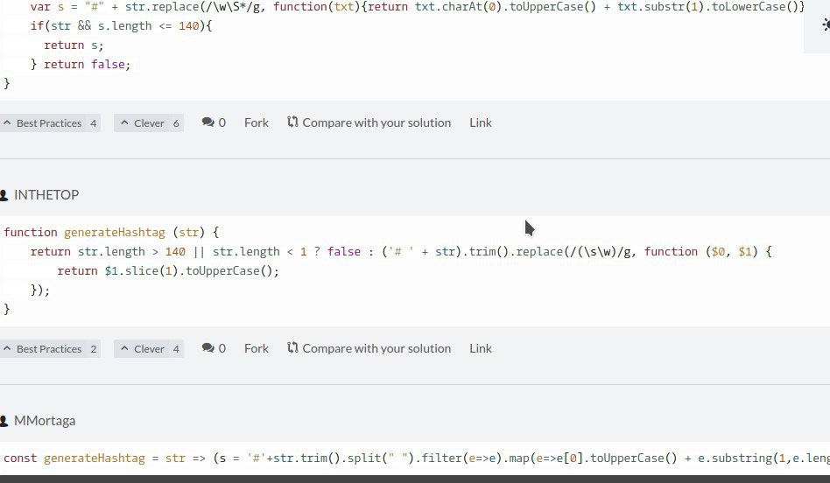Viewport: 830px width, 483px height.
Task: Click 'generateHashtag' in INTHETOP's function code
Action: point(115,232)
